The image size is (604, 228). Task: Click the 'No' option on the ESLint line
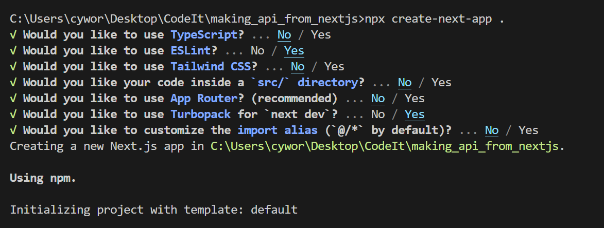point(257,51)
